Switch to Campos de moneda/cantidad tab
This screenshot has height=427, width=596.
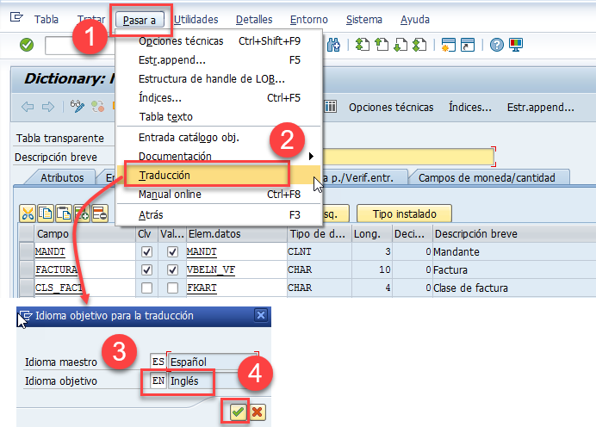(487, 178)
